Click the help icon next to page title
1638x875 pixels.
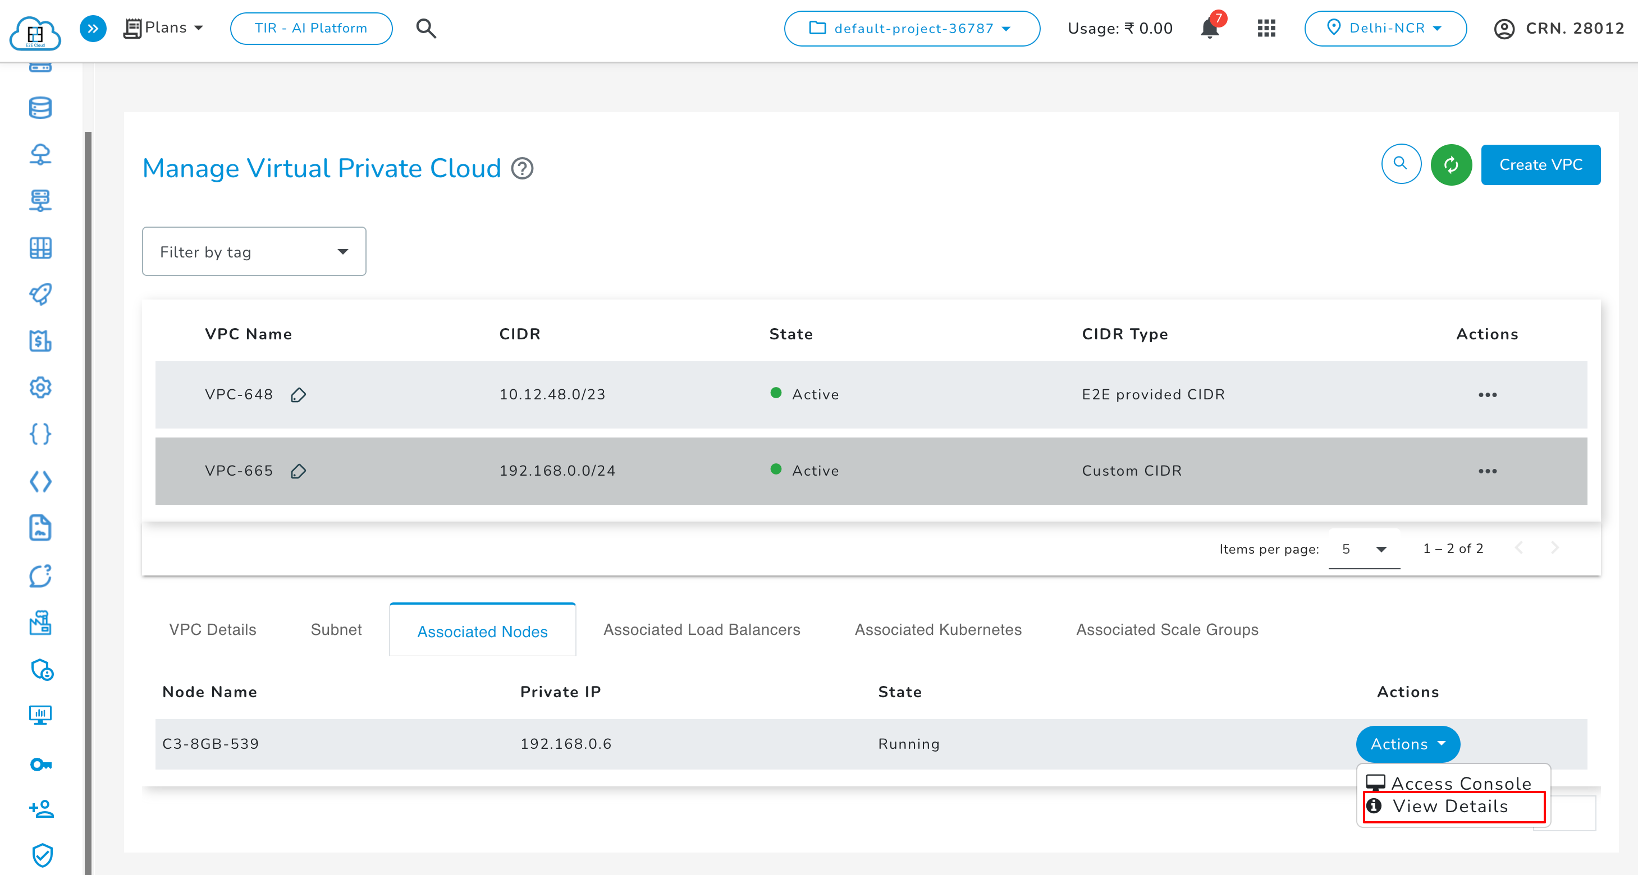tap(522, 169)
